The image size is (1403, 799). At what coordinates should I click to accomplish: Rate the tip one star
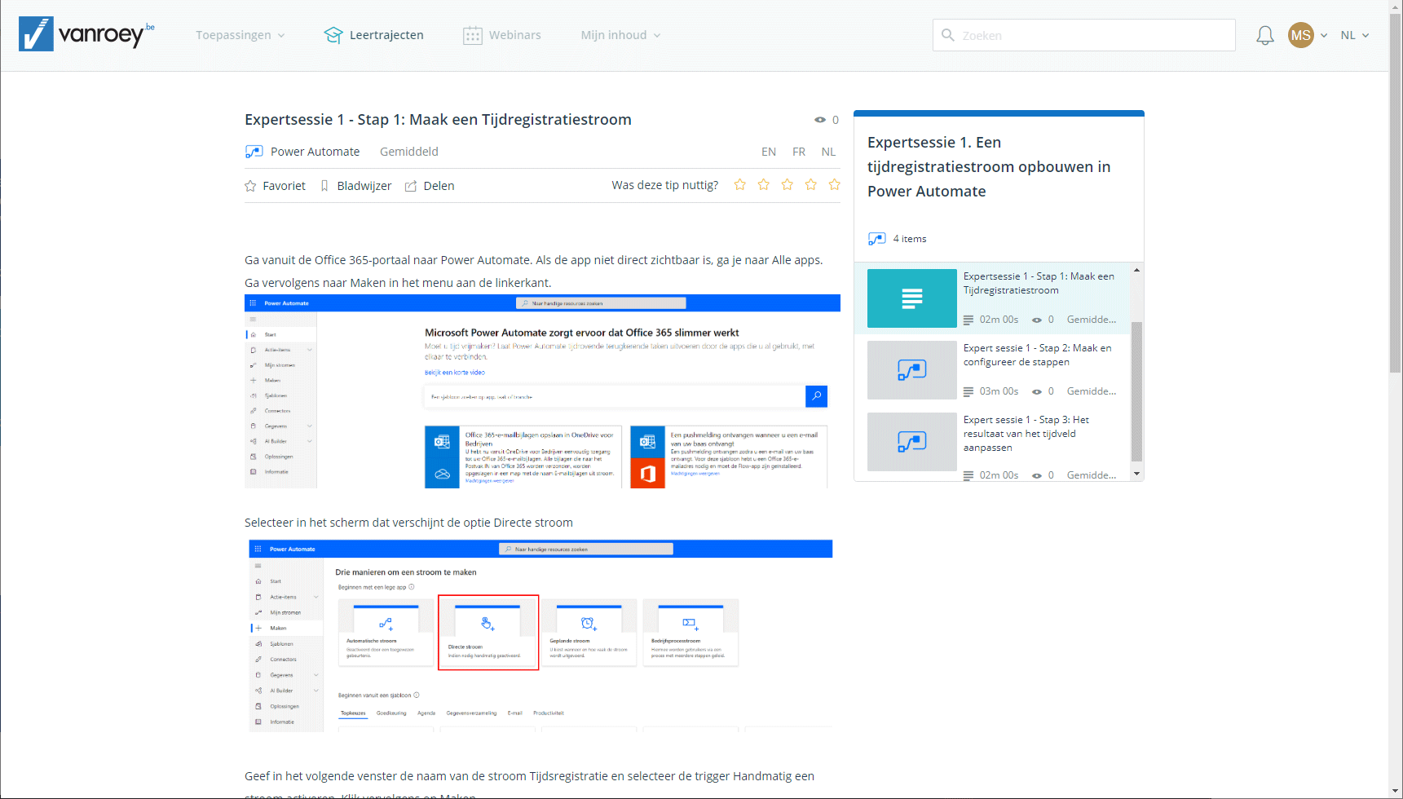(740, 185)
